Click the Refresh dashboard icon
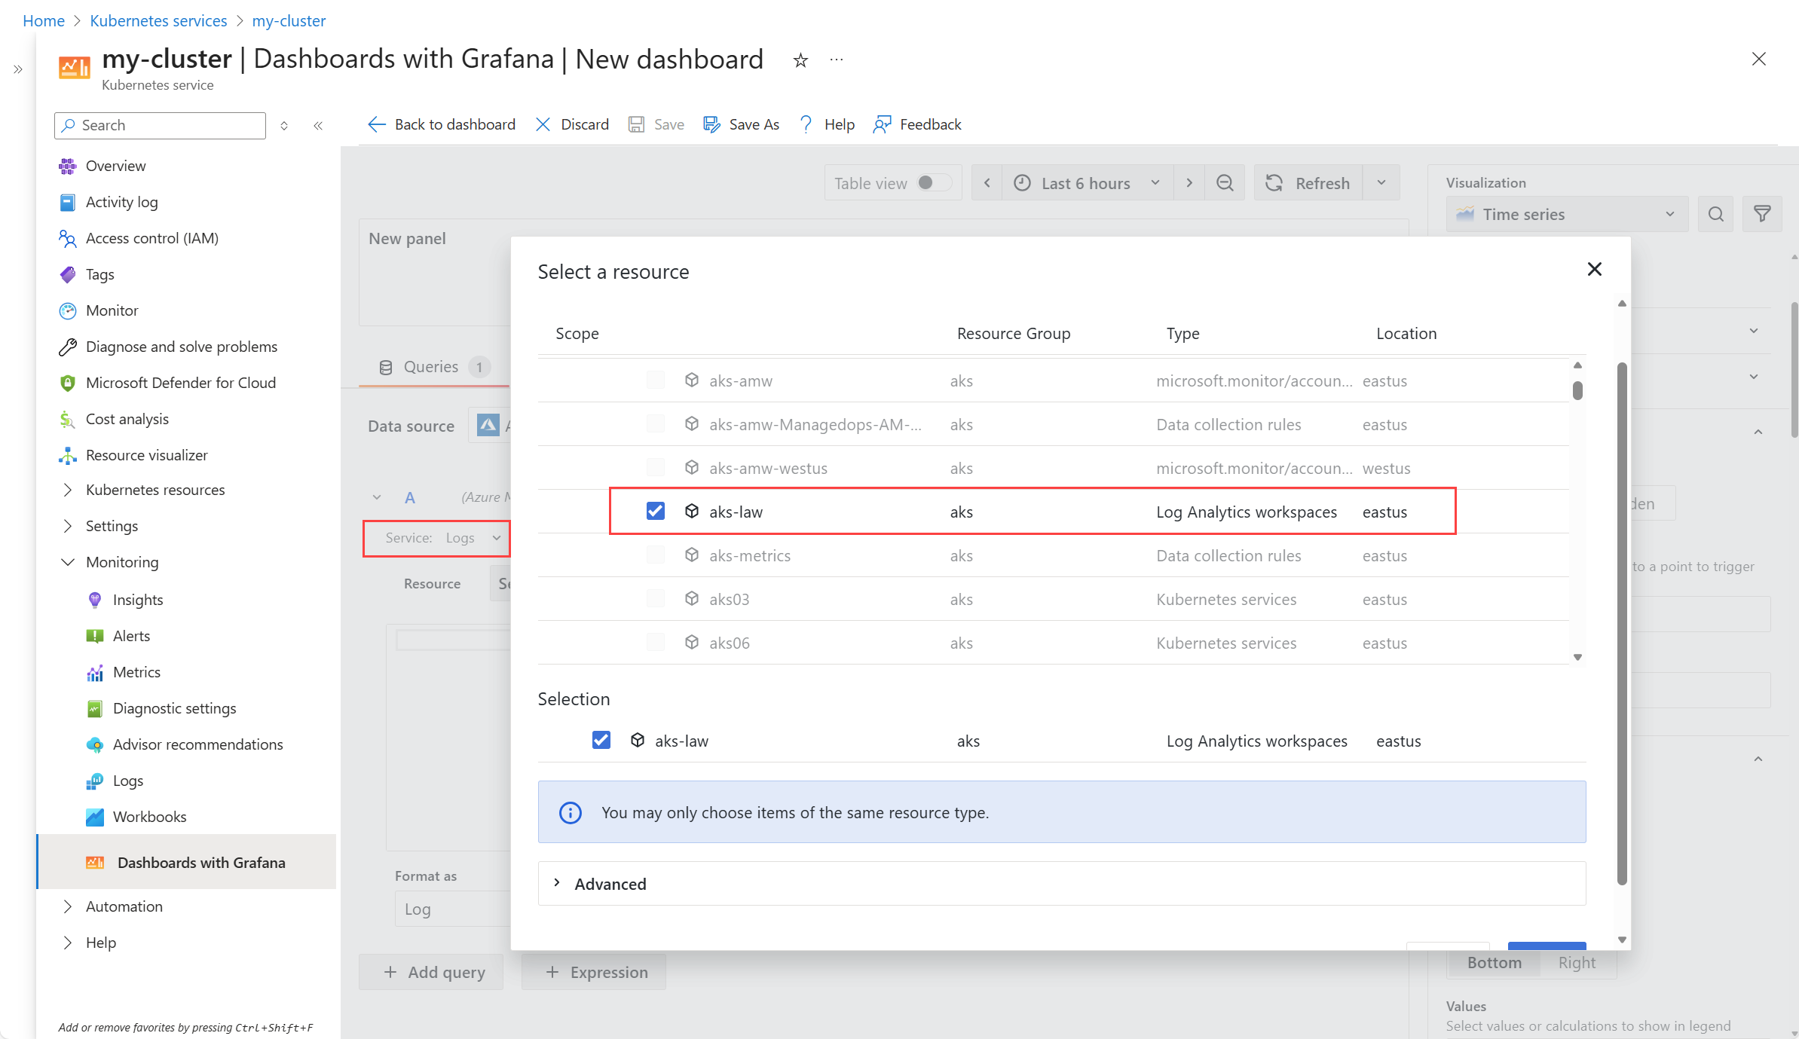1799x1039 pixels. [x=1274, y=183]
